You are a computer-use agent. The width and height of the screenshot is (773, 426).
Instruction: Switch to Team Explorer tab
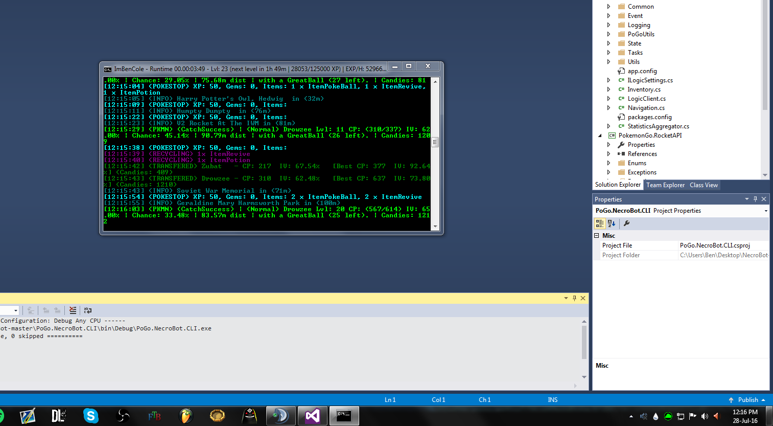[x=665, y=185]
